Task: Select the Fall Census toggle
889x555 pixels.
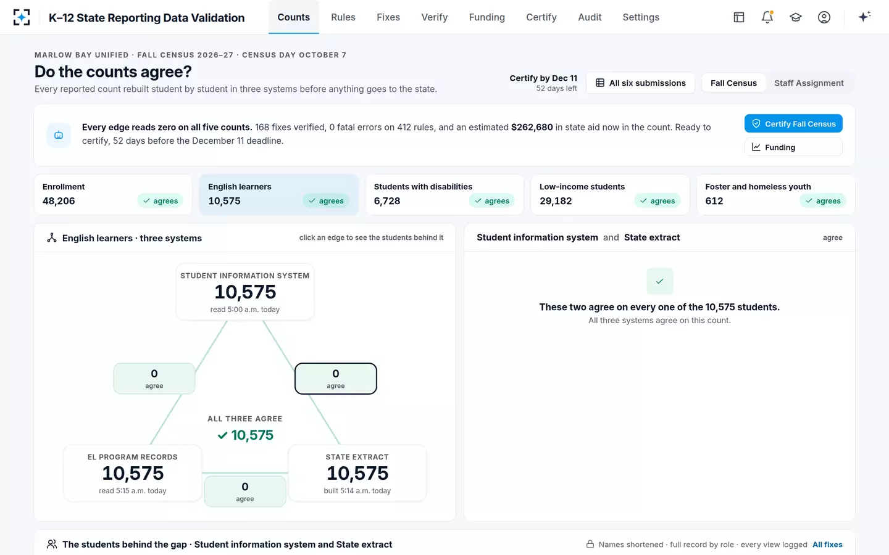Action: tap(733, 83)
